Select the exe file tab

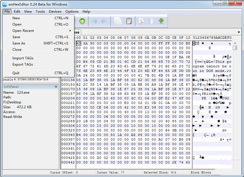77,32
